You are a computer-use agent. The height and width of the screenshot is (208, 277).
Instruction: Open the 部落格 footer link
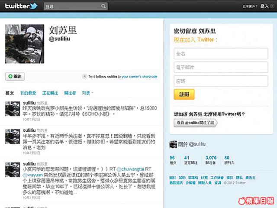coord(193,178)
